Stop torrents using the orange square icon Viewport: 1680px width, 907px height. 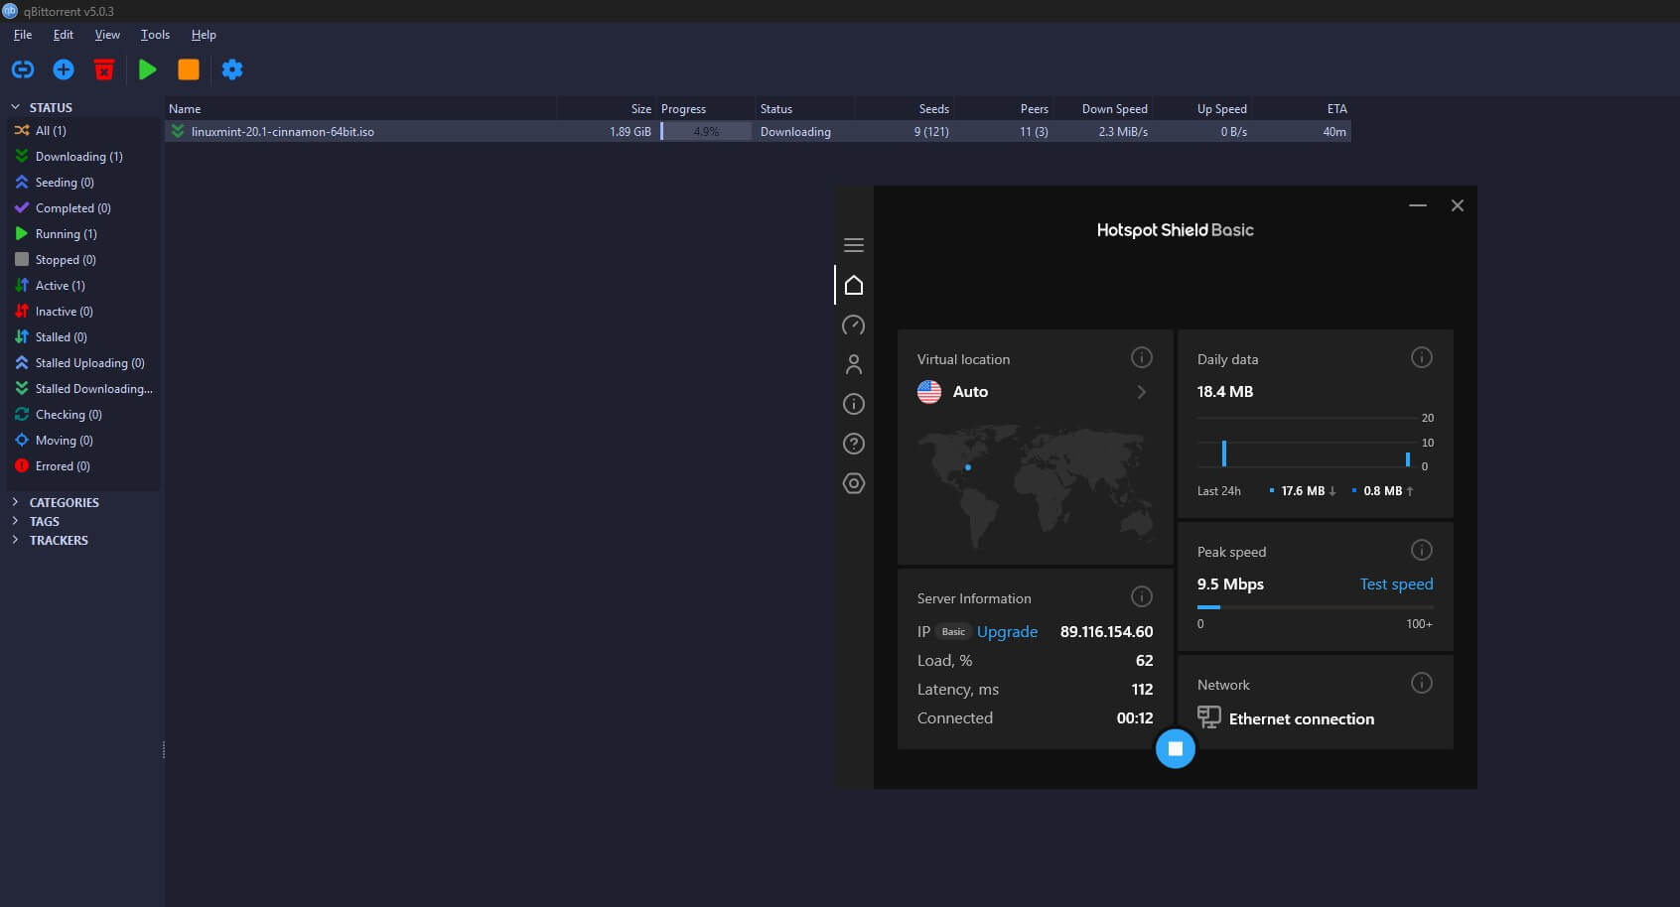(189, 69)
